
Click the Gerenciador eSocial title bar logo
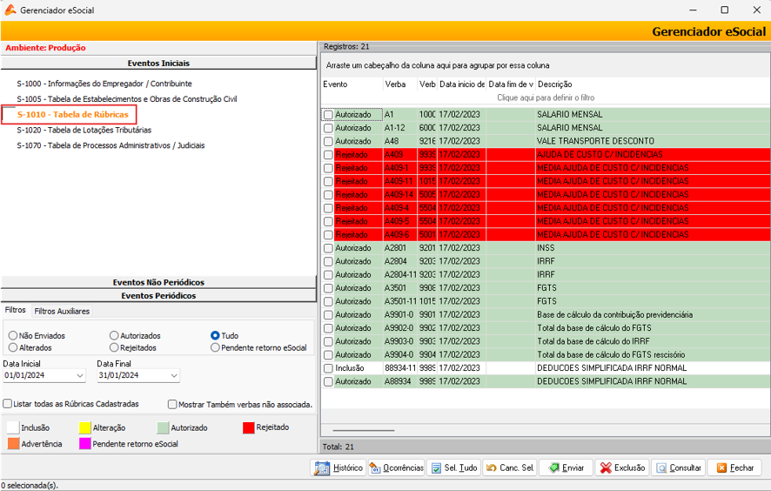tap(10, 10)
